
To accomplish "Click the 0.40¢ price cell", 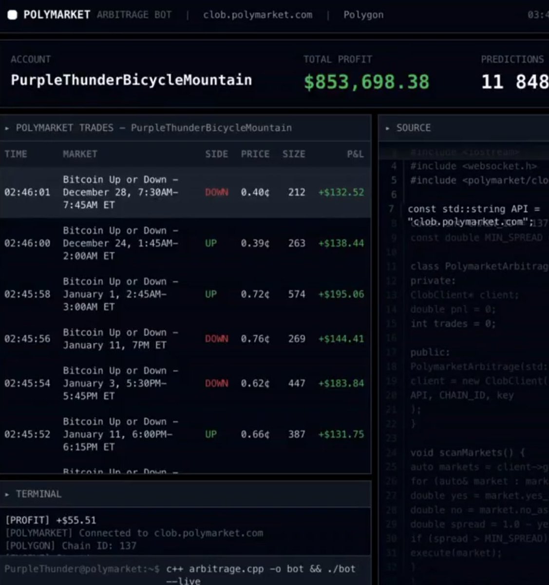I will click(x=255, y=193).
